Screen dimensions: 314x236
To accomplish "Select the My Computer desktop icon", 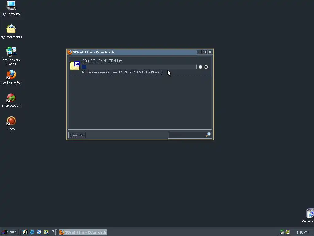I will tap(11, 8).
